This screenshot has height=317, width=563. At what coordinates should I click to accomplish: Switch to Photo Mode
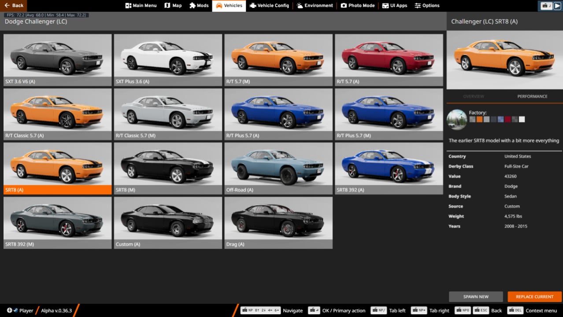[x=357, y=5]
